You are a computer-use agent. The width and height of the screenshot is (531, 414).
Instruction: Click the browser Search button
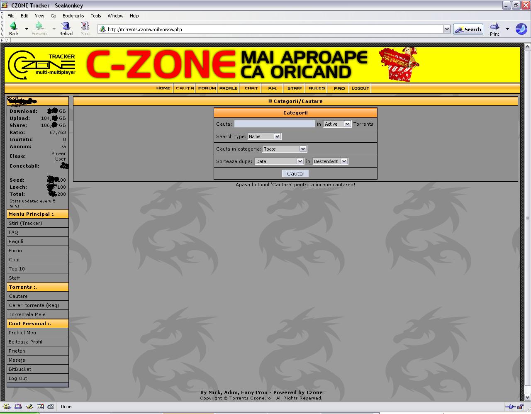[x=468, y=29]
